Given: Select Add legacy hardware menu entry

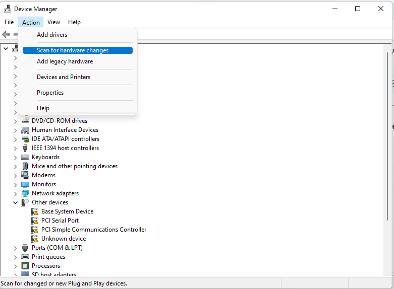Looking at the screenshot, I should 65,61.
